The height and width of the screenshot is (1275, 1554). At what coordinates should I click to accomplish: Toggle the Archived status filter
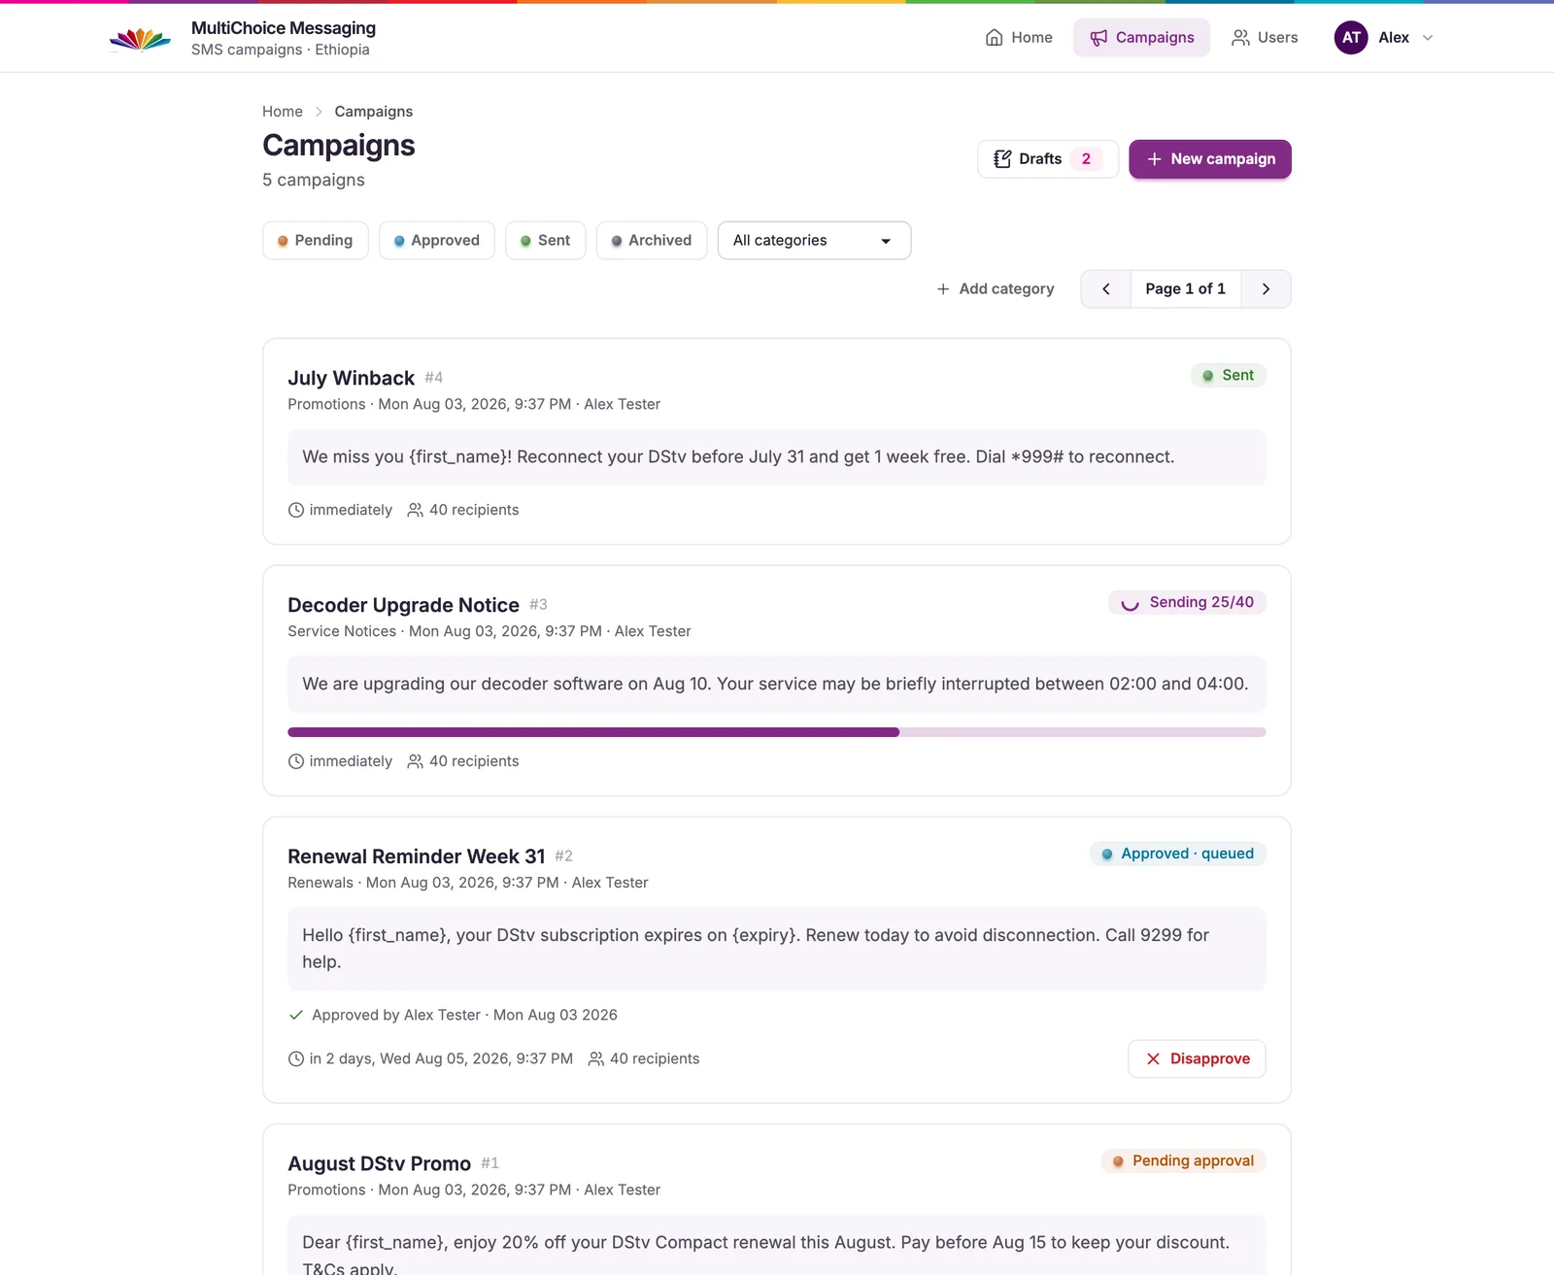(651, 241)
